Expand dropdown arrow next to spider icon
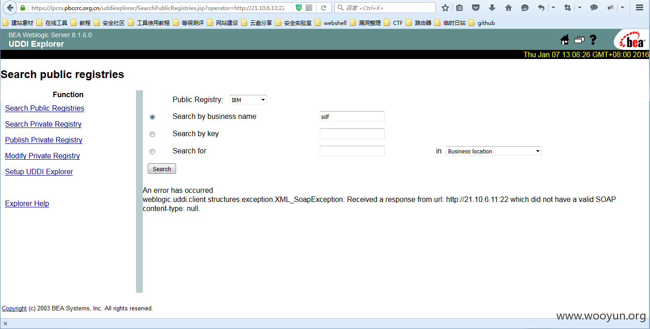The height and width of the screenshot is (329, 650). click(623, 8)
